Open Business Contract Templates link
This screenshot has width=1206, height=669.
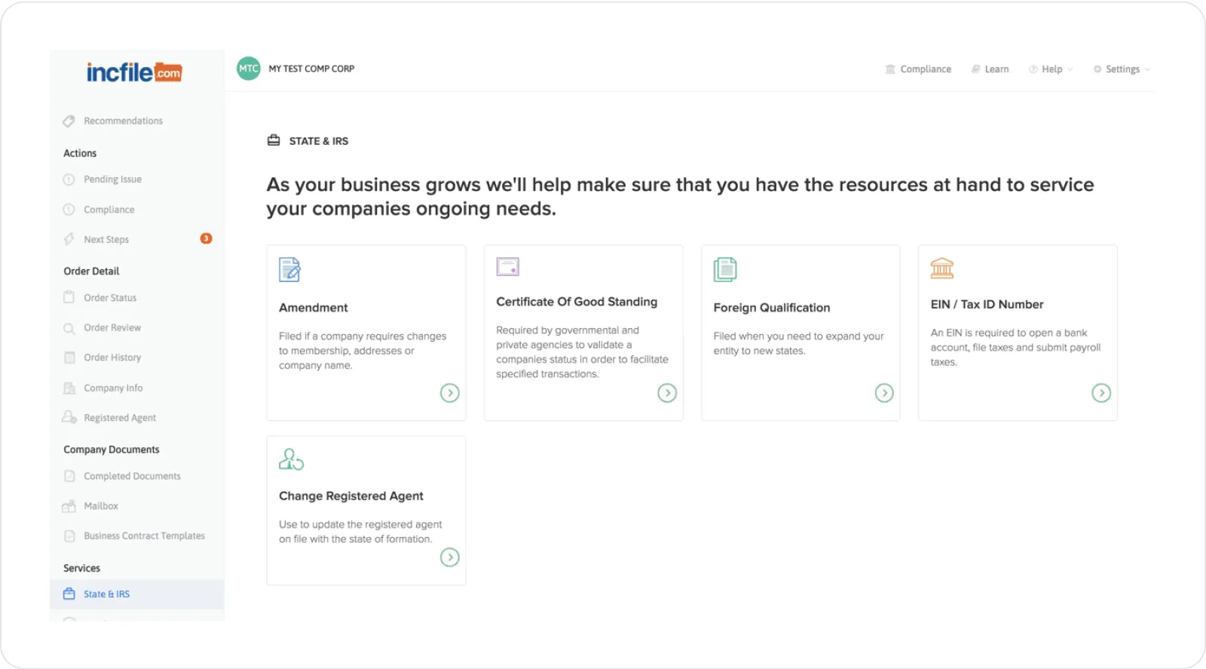(144, 536)
